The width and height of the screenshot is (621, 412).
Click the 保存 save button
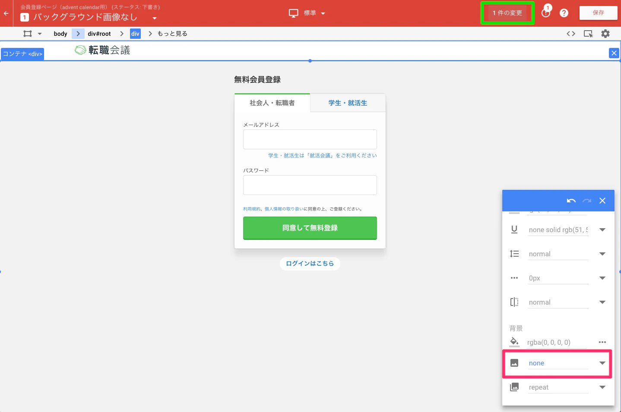pos(599,13)
